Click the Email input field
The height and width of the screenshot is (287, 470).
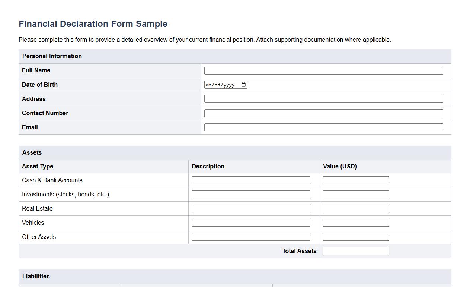323,127
